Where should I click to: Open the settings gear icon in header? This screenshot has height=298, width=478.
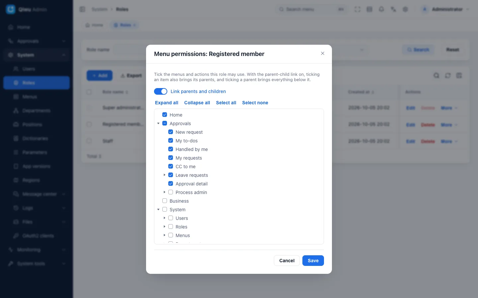pos(405,9)
